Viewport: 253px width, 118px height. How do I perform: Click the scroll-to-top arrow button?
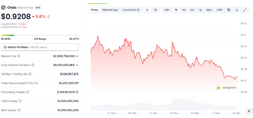tap(249, 111)
